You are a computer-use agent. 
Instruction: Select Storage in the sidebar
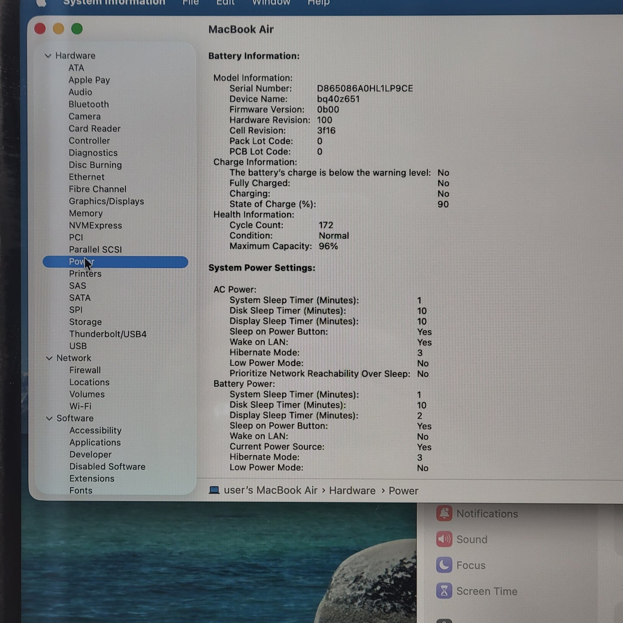point(85,322)
